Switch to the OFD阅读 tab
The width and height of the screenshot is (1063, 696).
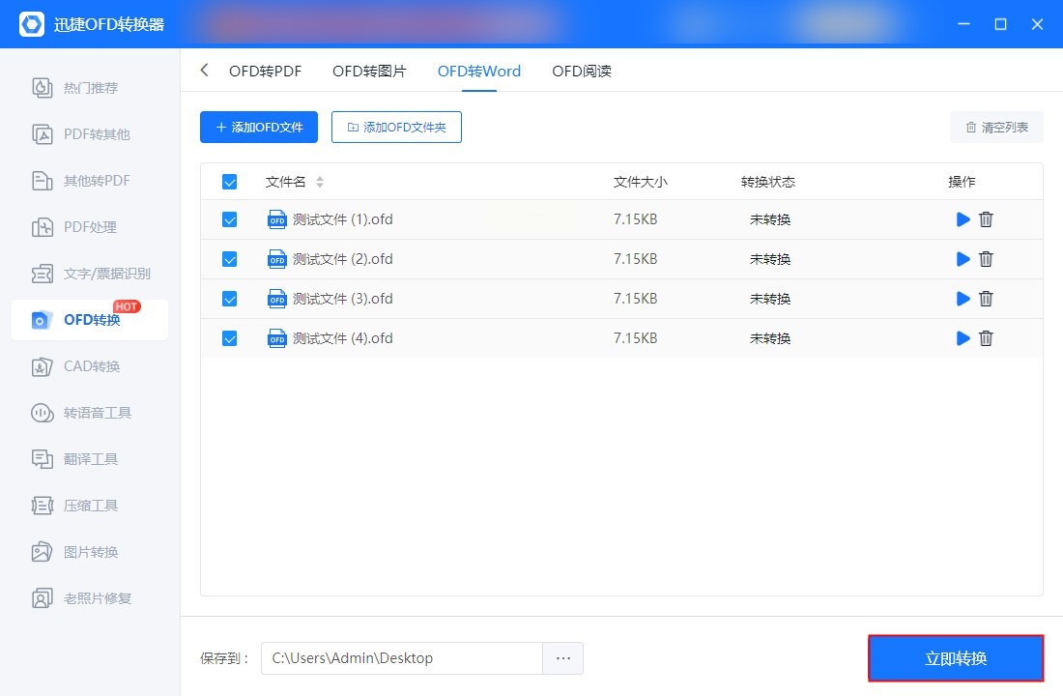581,71
